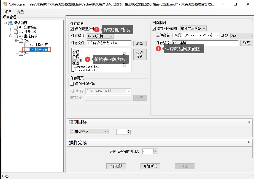Select No tree item

pos(26,54)
